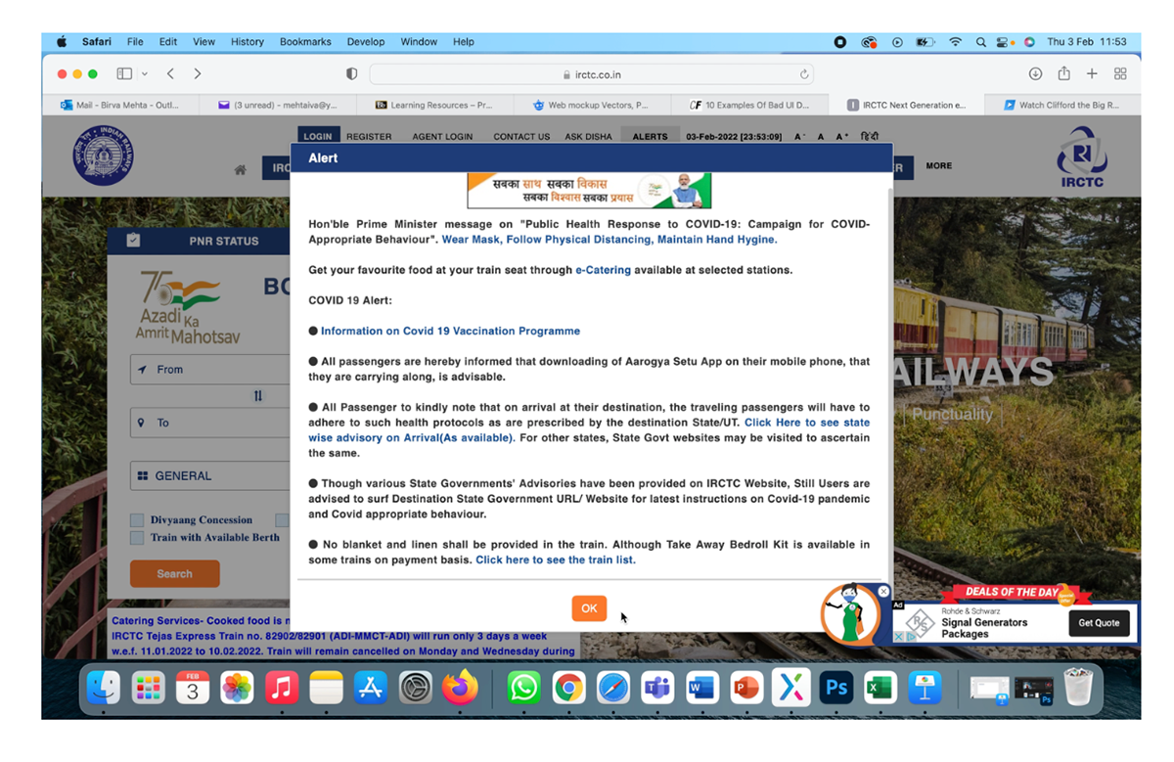
Task: Click the Indian Railways logo
Action: coord(104,157)
